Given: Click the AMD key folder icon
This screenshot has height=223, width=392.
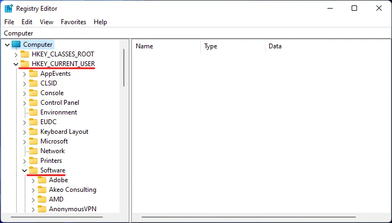Looking at the screenshot, I should click(x=42, y=199).
